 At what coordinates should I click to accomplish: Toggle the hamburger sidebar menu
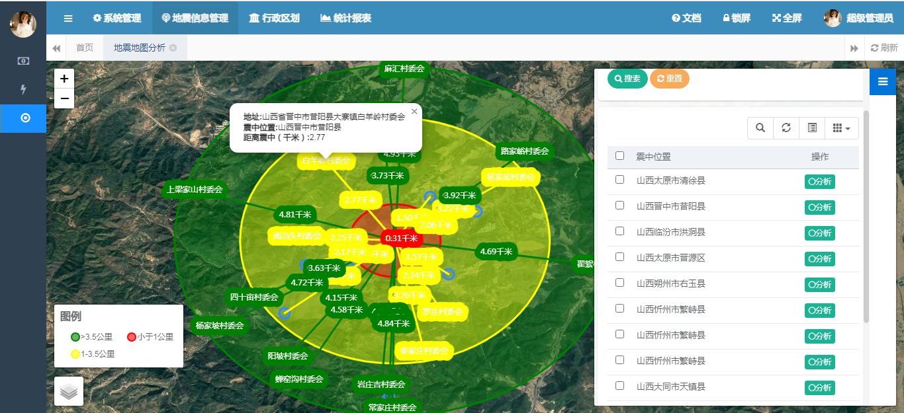68,18
